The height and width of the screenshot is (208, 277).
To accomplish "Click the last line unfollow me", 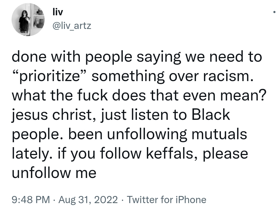I will (x=54, y=173).
